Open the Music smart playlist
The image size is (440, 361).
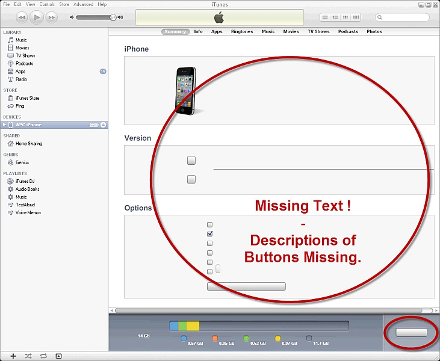click(21, 197)
